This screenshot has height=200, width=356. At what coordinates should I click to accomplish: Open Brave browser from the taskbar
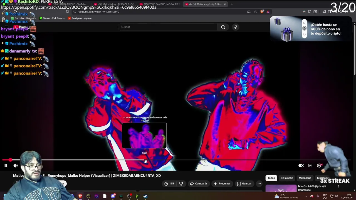(80, 196)
